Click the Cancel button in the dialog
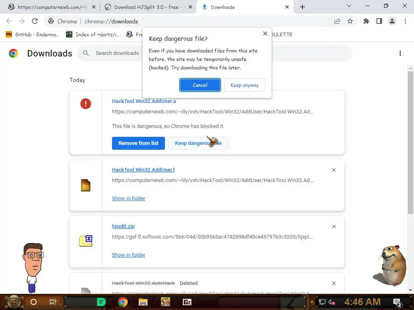The image size is (414, 310). 200,85
